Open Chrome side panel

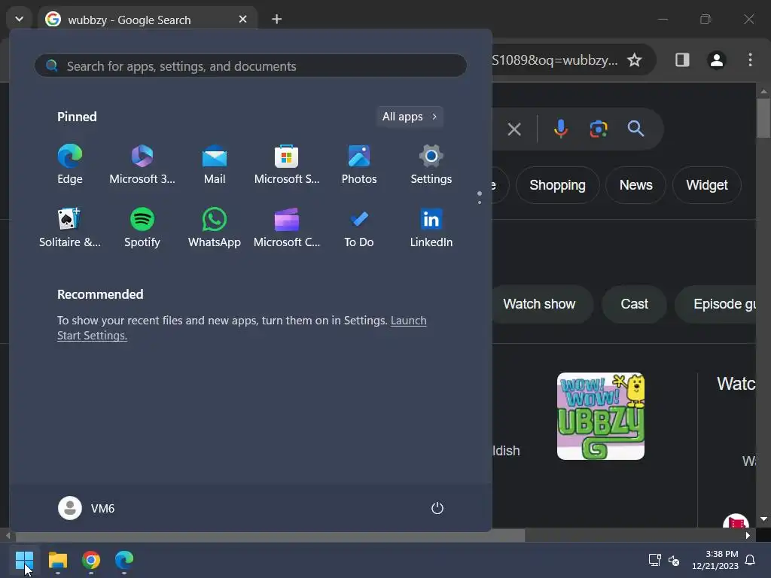click(x=682, y=60)
